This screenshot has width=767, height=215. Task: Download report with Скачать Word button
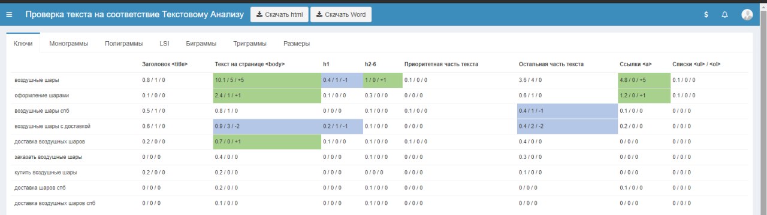341,14
